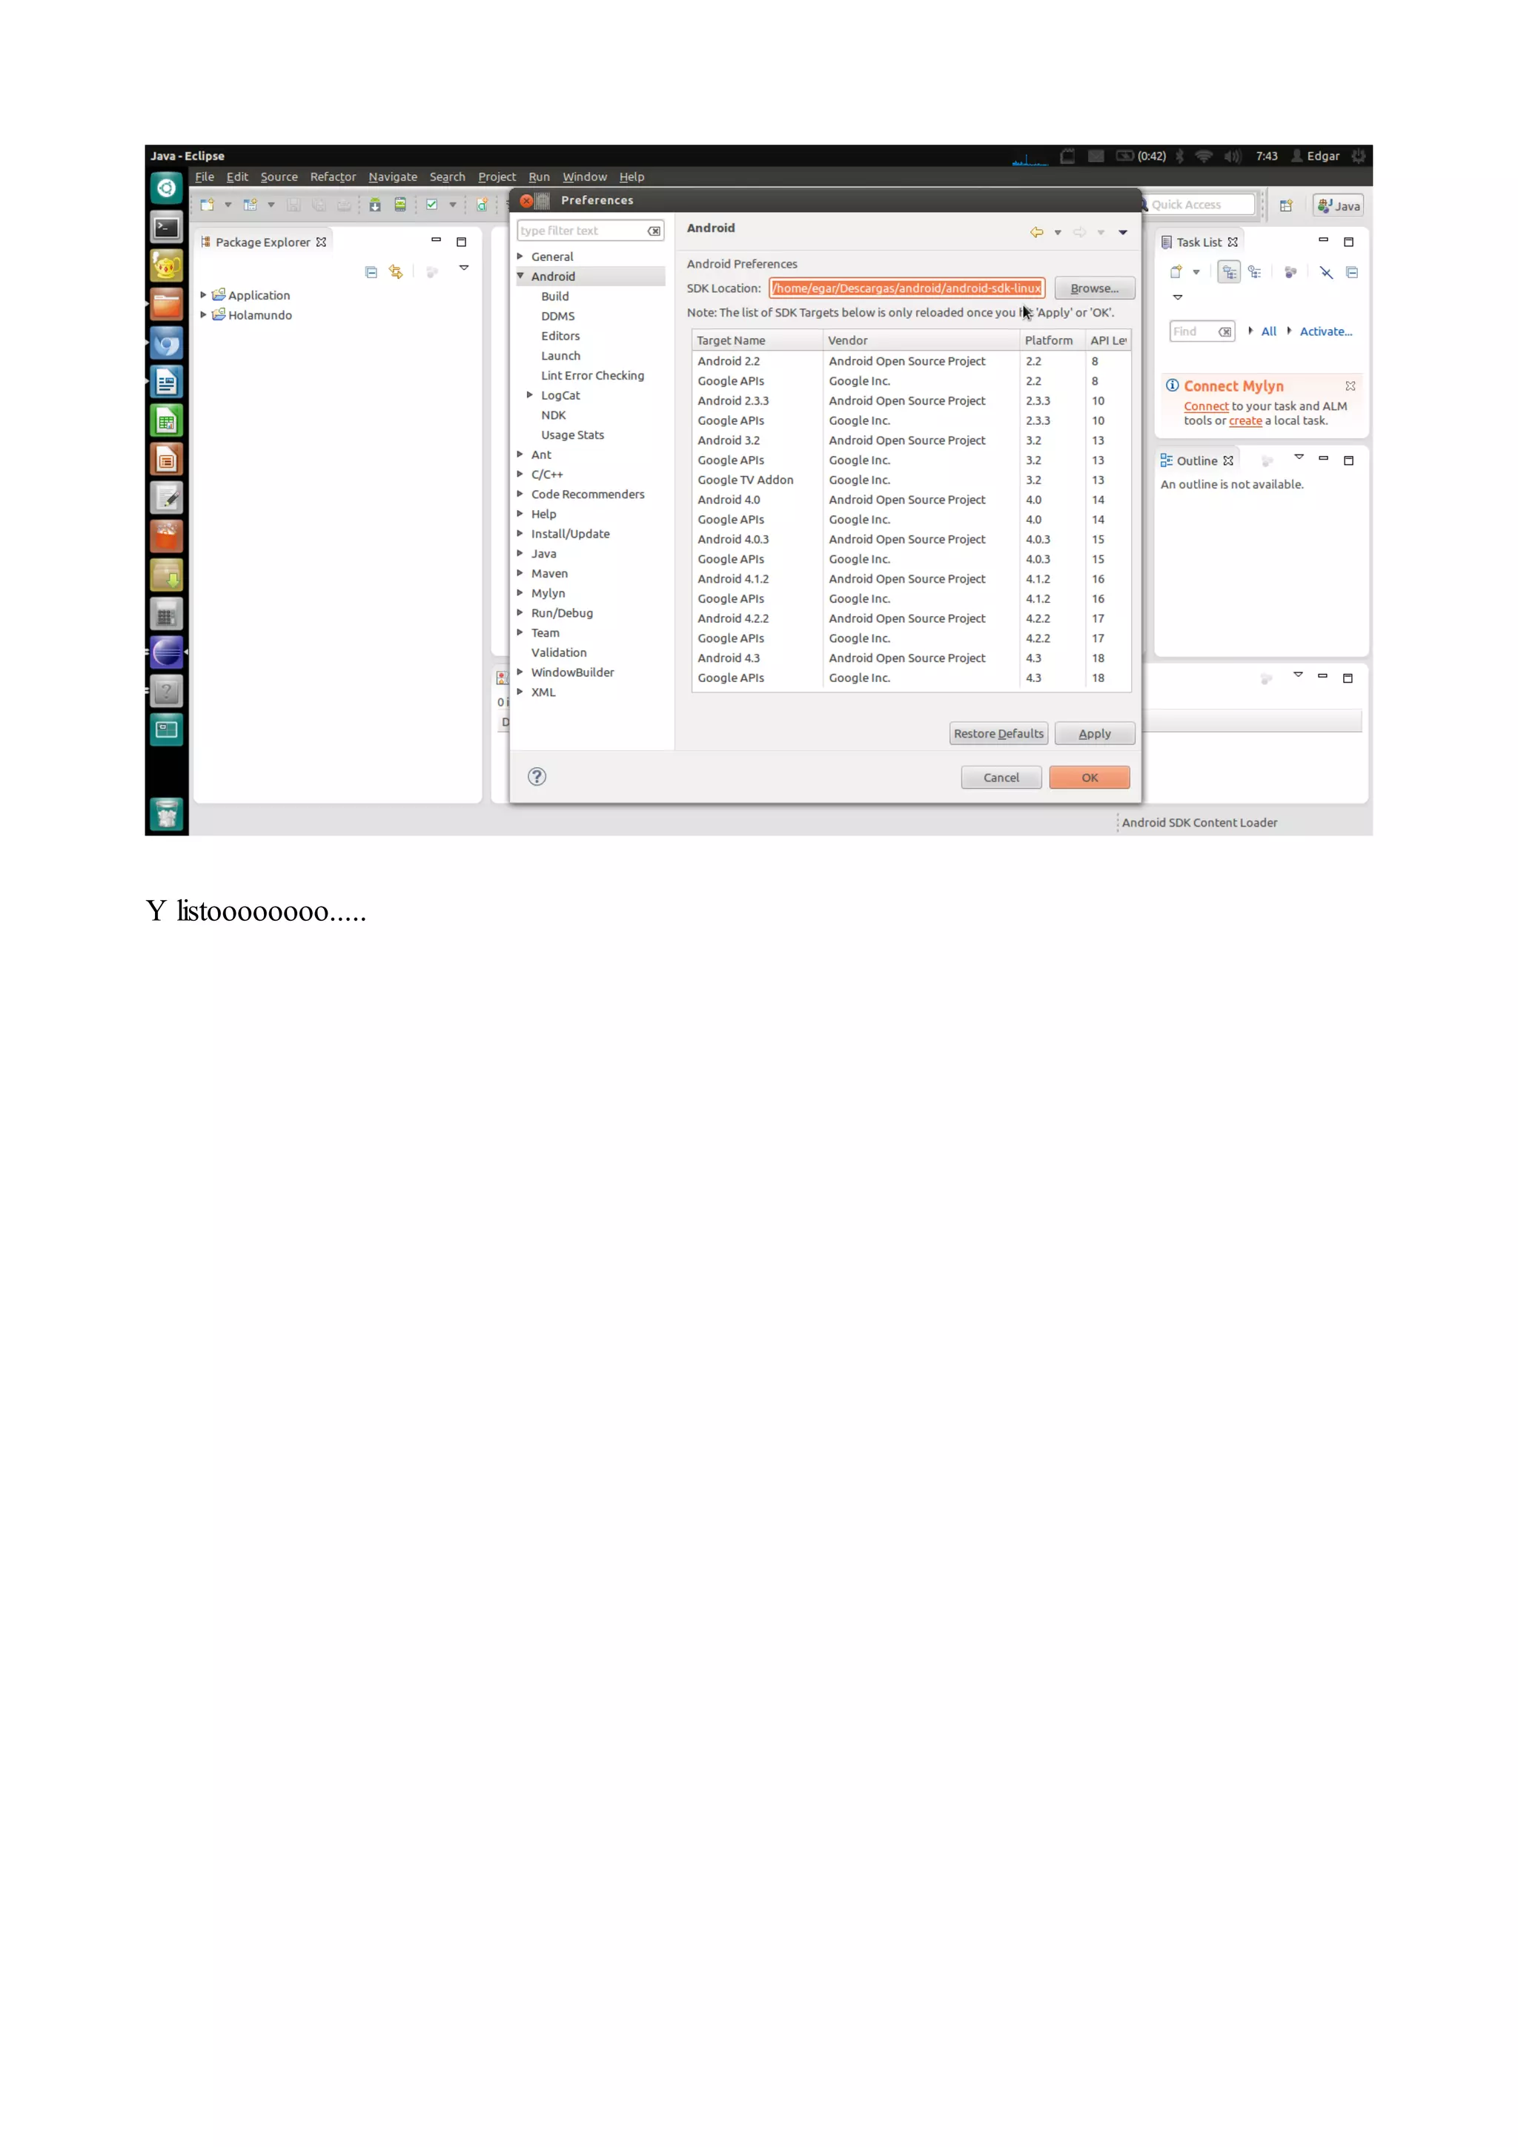Screen dimensions: 1518x2147
Task: Click the Android SDK Manager toolbar icon
Action: tap(375, 205)
